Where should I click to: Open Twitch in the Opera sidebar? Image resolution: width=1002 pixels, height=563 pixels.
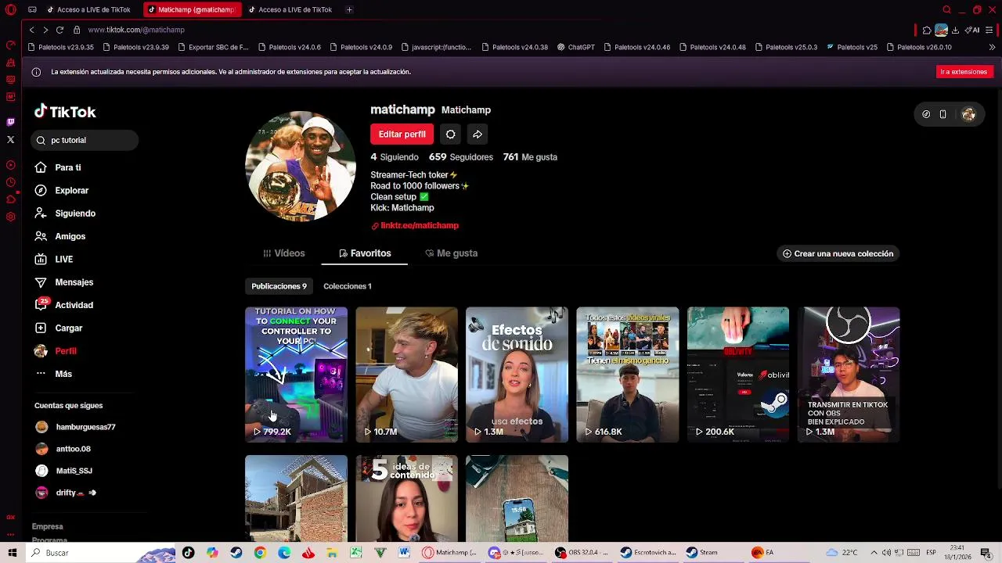coord(10,122)
